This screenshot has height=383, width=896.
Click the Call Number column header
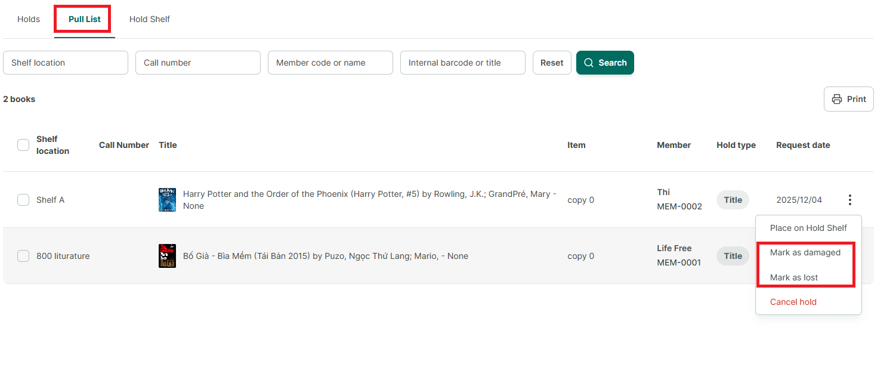[x=124, y=145]
